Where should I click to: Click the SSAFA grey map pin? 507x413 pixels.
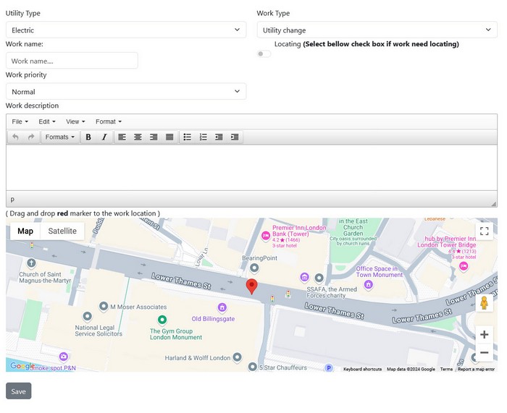coord(319,278)
